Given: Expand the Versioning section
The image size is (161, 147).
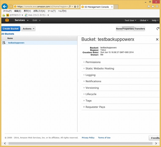Looking at the screenshot, I should tap(92, 88).
